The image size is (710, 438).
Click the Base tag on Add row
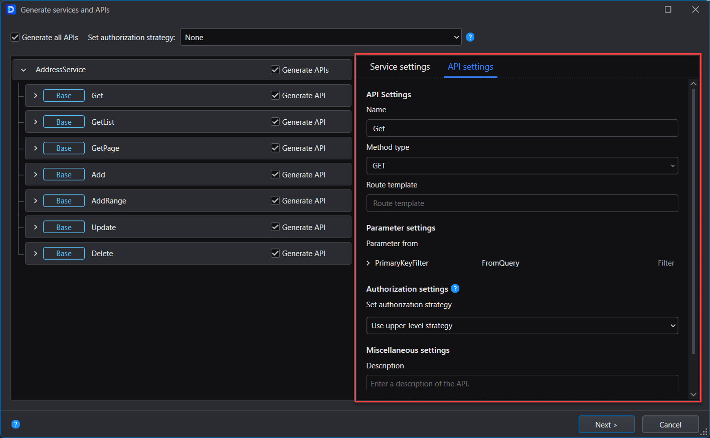point(64,174)
